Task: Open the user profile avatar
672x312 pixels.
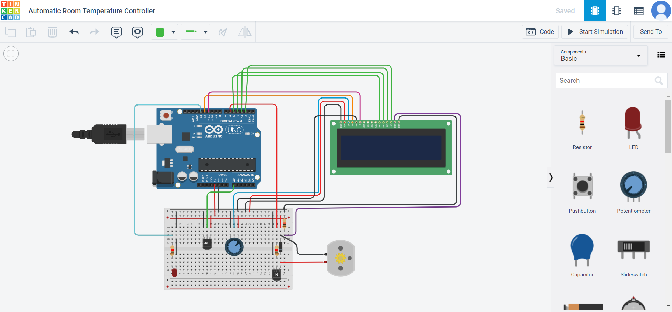Action: click(661, 10)
